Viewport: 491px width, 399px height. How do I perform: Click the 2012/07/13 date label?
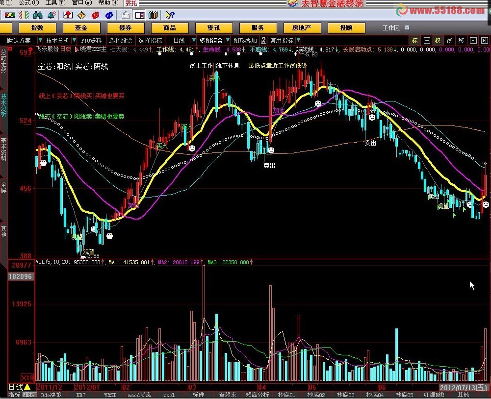click(463, 387)
